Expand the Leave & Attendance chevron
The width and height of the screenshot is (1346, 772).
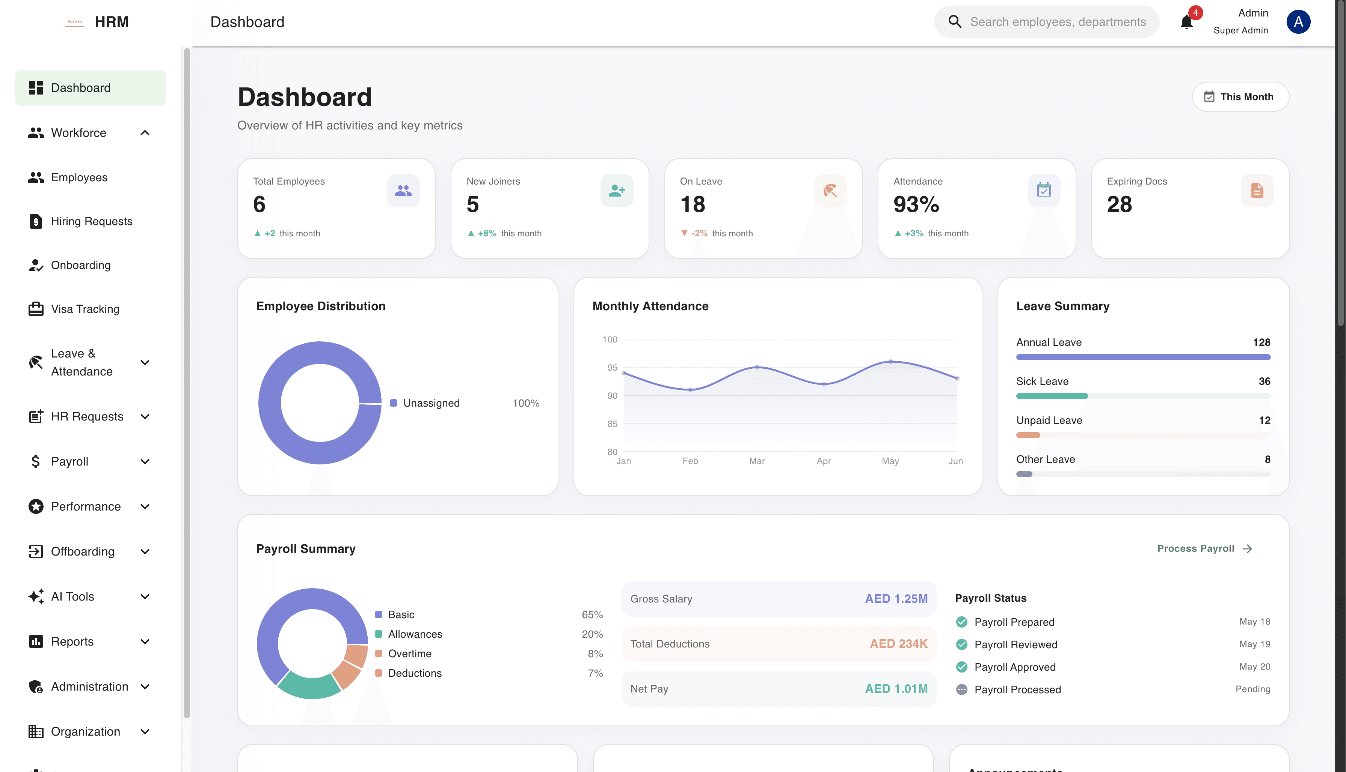coord(145,363)
